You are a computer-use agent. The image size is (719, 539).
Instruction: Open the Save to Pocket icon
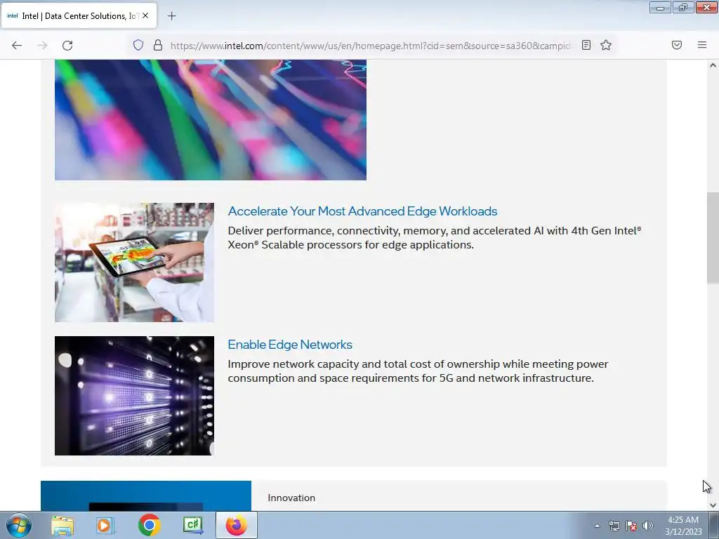pos(677,45)
